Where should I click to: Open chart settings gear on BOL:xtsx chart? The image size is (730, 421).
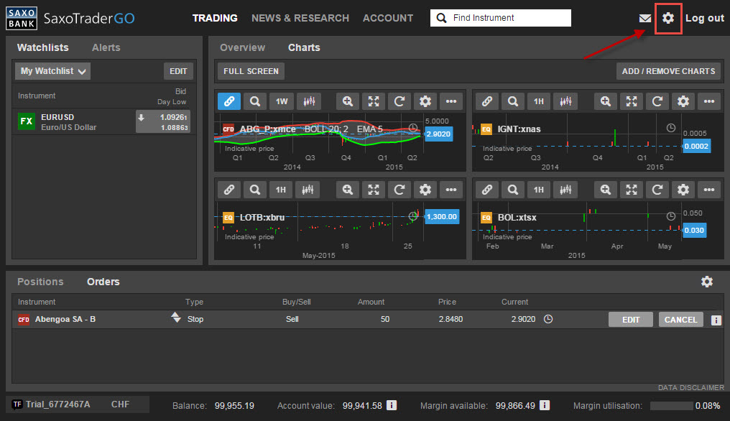(683, 190)
